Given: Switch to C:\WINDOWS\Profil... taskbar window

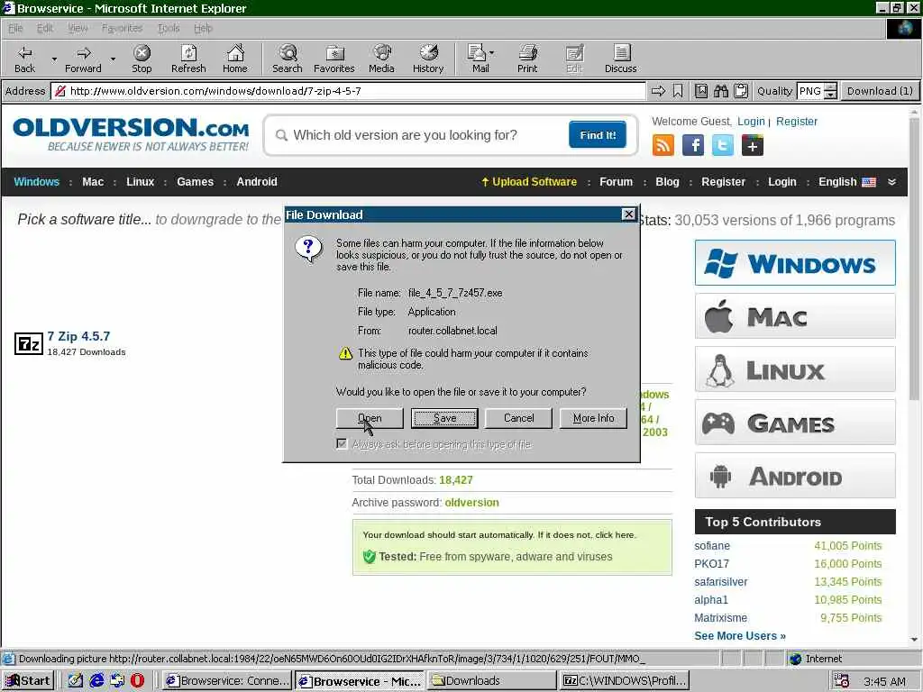Looking at the screenshot, I should [625, 681].
